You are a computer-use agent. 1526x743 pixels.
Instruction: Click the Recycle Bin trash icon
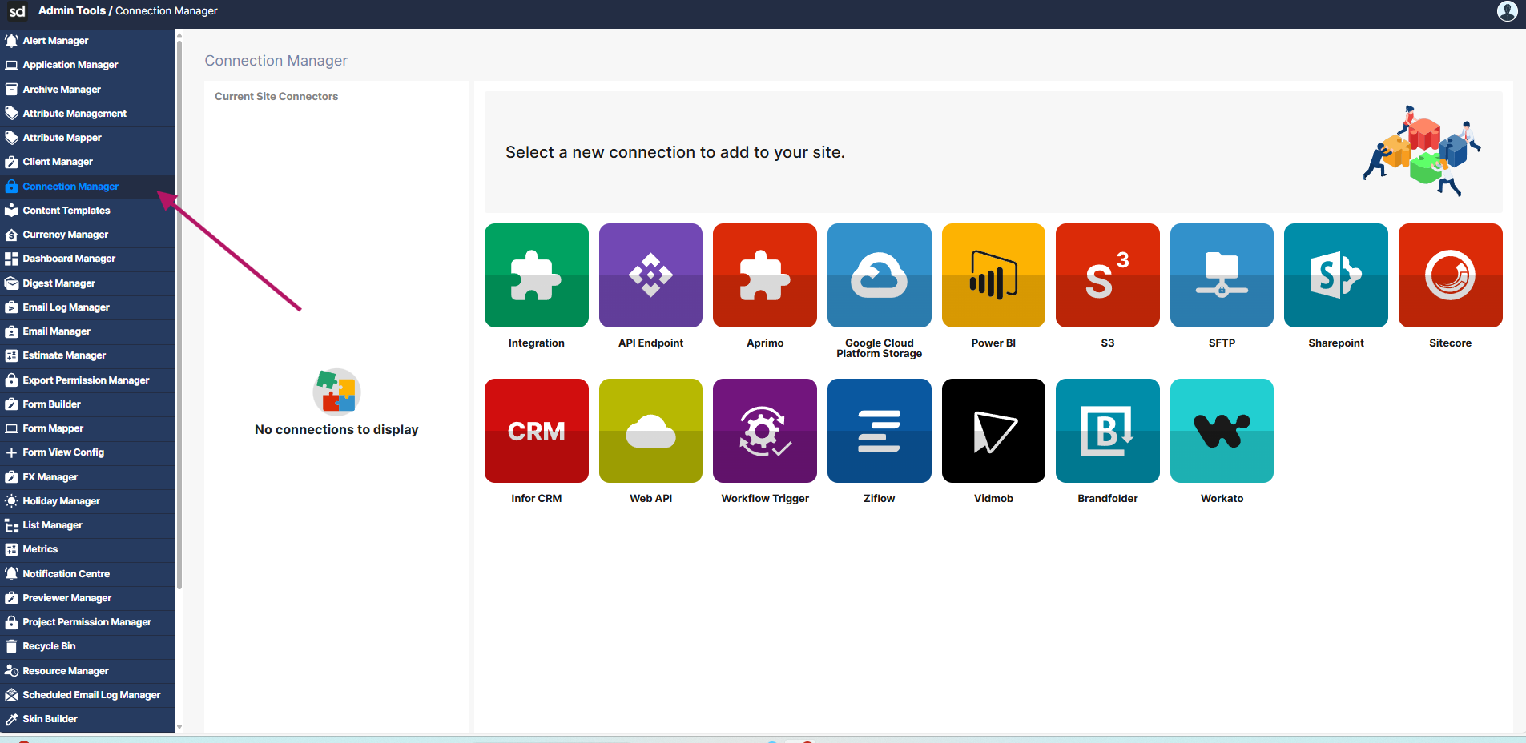[x=11, y=646]
